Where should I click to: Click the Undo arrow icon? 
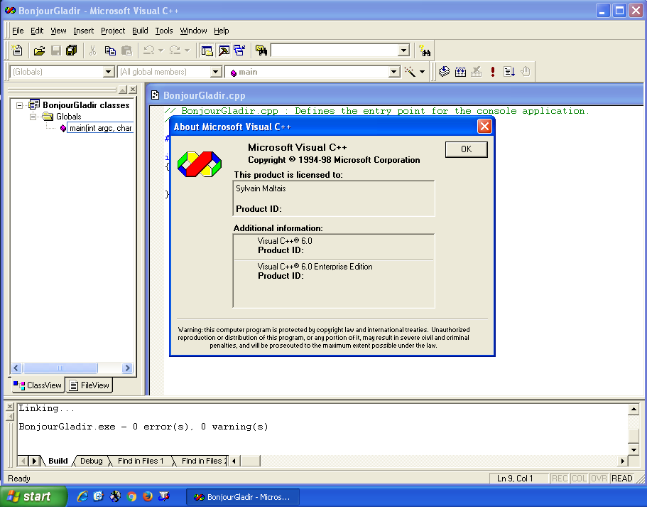[149, 50]
